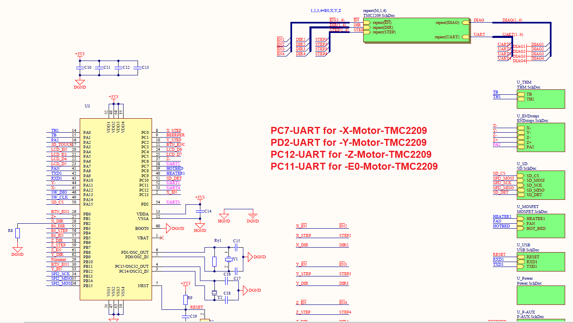
Task: Click RESET entry inside U_USB sheet
Action: [x=528, y=257]
